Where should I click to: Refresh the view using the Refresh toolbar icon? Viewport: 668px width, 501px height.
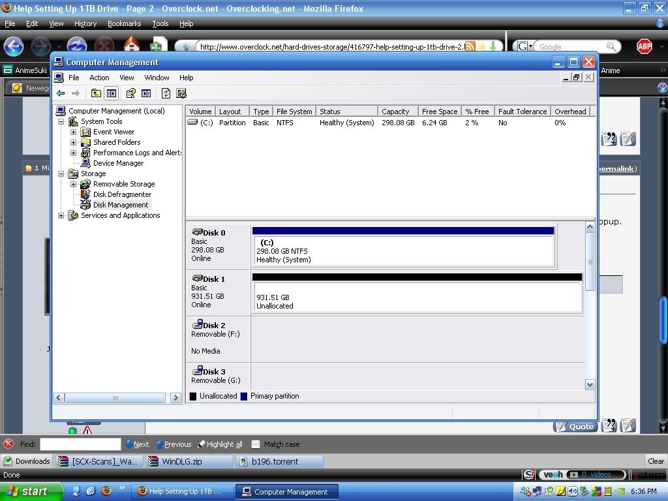point(165,93)
